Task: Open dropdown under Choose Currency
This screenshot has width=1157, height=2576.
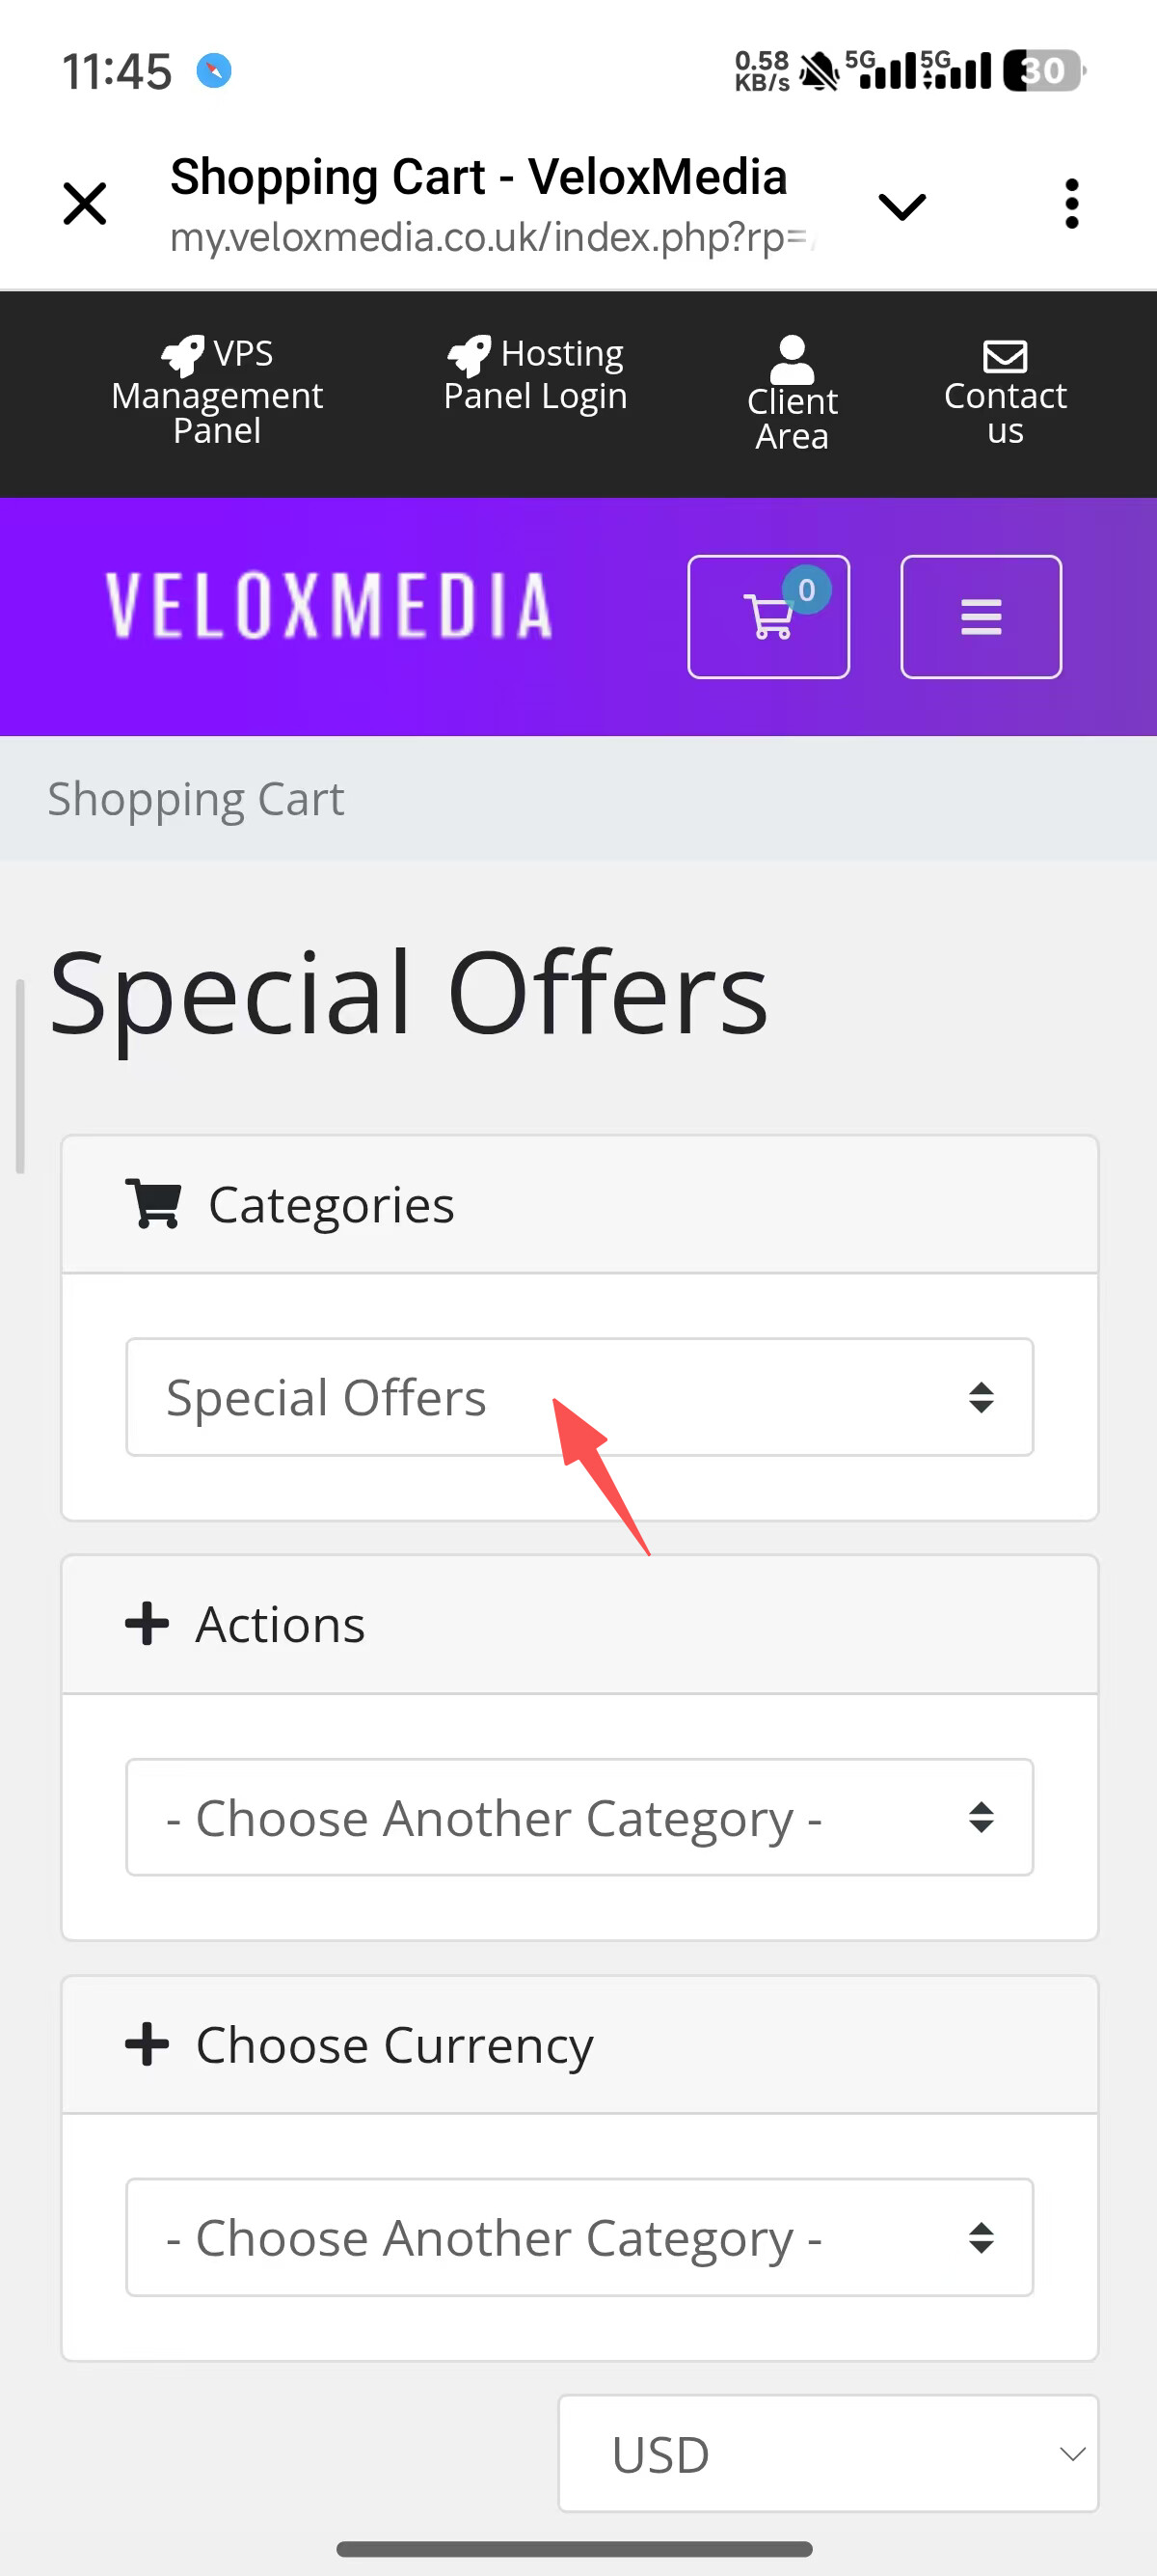Action: click(x=578, y=2237)
